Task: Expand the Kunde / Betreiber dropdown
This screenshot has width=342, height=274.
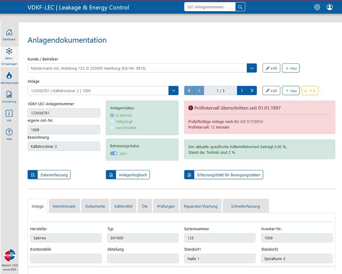Action: click(252, 68)
